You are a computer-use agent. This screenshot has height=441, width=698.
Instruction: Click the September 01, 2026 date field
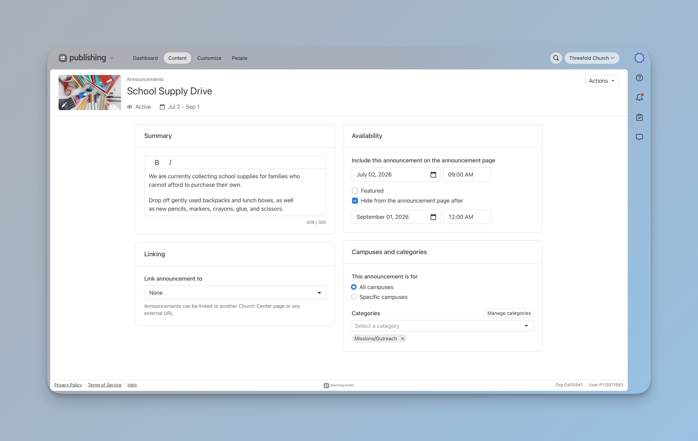(396, 217)
